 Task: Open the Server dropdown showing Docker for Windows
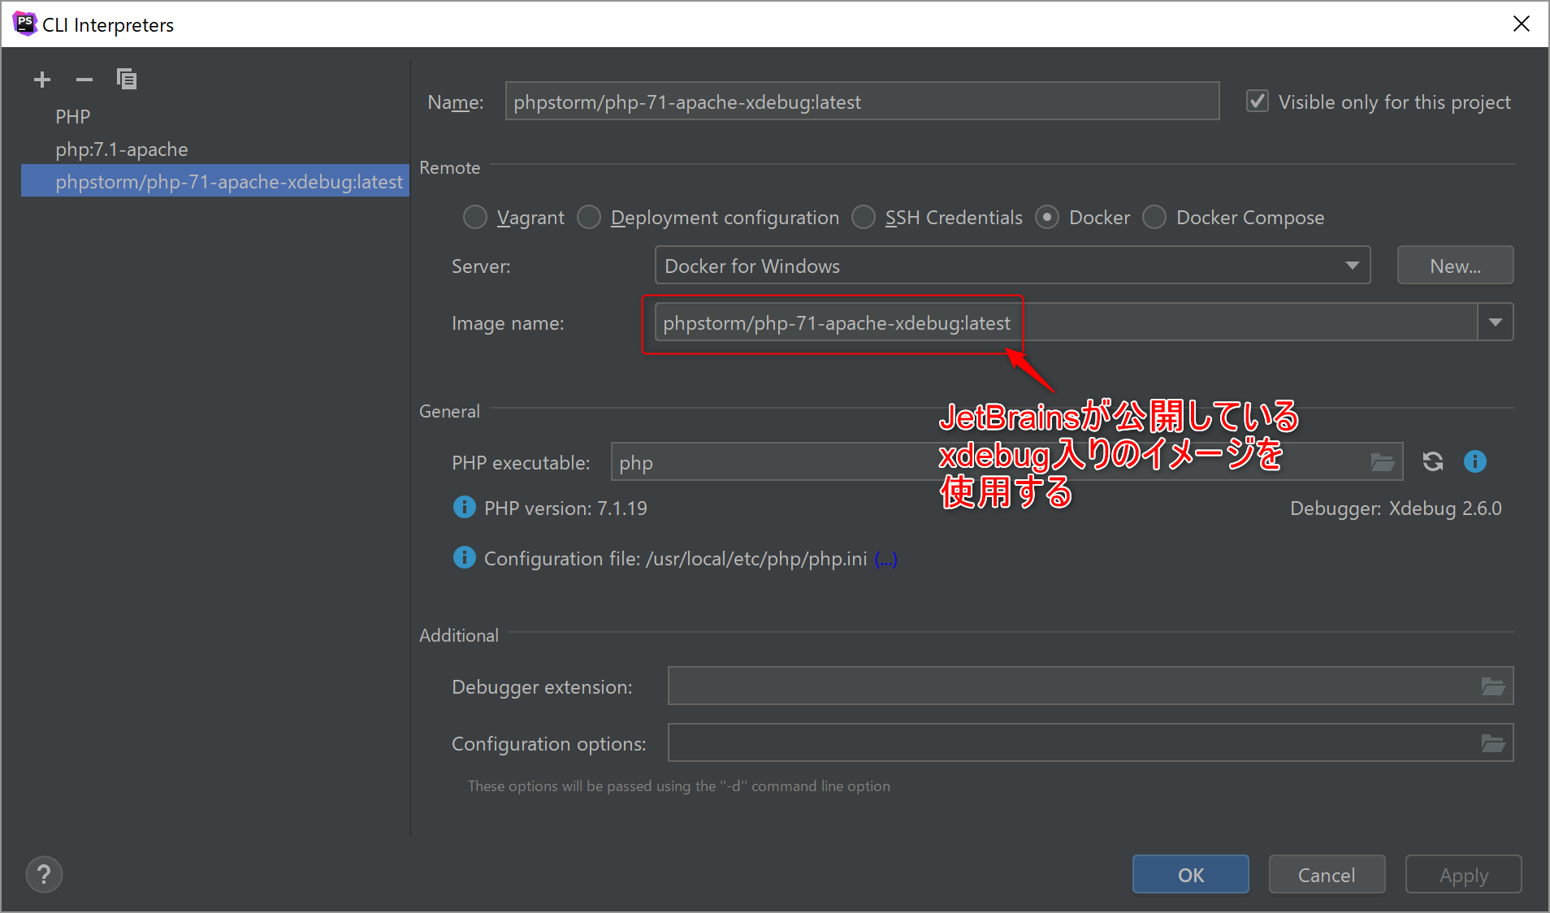1012,266
